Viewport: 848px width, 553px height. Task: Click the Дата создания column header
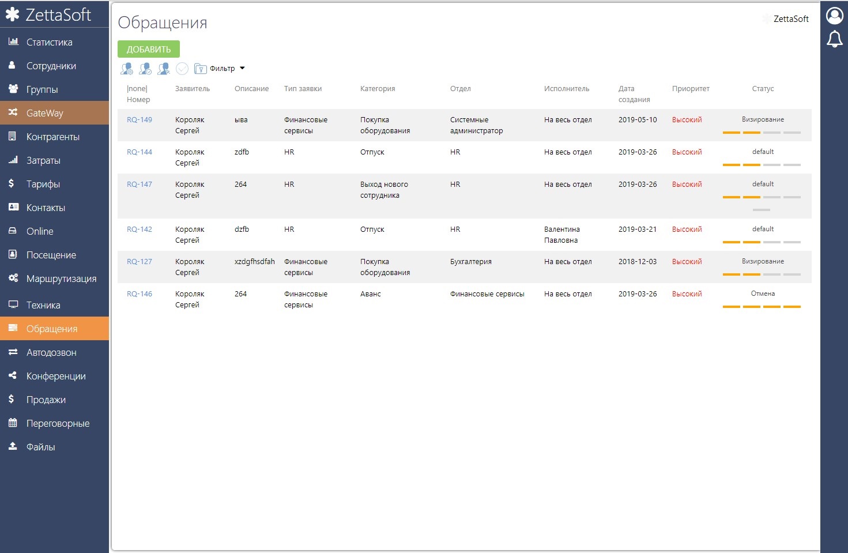tap(634, 94)
